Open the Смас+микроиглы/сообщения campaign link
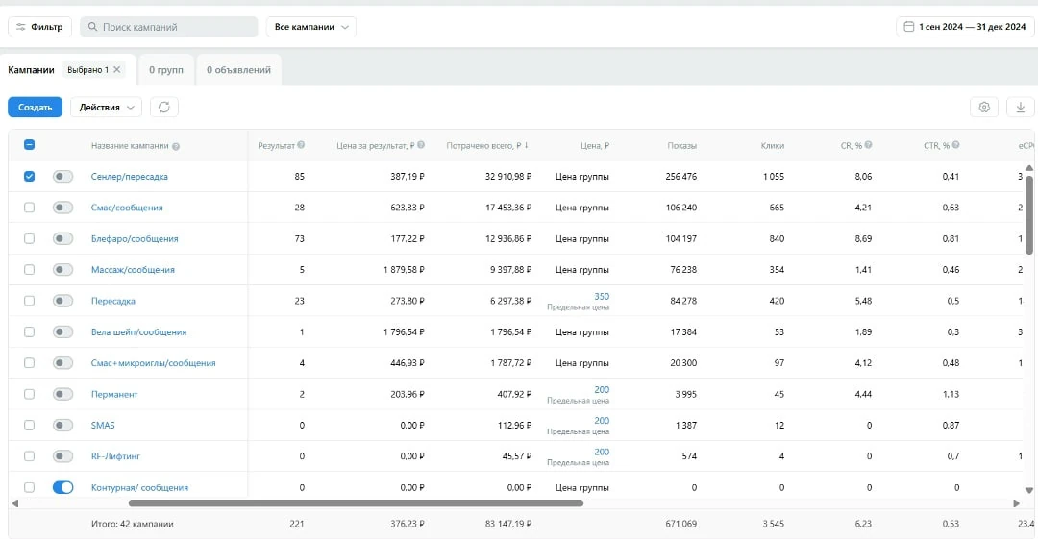This screenshot has height=539, width=1038. tap(153, 363)
